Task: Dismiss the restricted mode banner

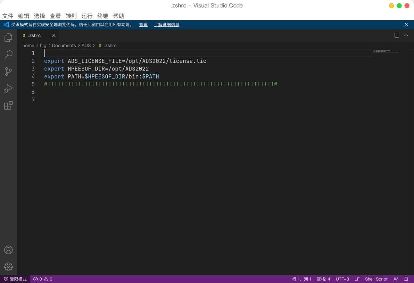Action: click(407, 25)
